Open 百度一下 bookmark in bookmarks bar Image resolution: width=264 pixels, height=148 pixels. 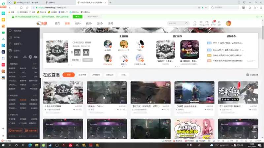tap(63, 12)
